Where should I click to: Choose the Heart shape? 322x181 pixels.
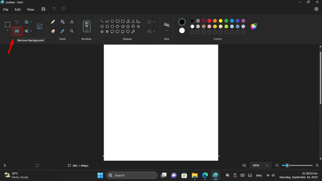(x=128, y=32)
